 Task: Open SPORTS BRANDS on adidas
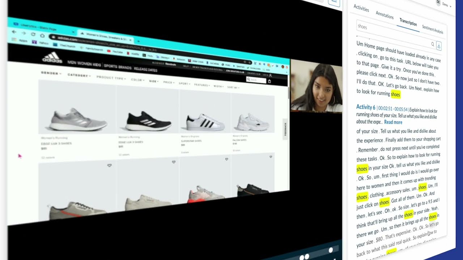tap(118, 66)
